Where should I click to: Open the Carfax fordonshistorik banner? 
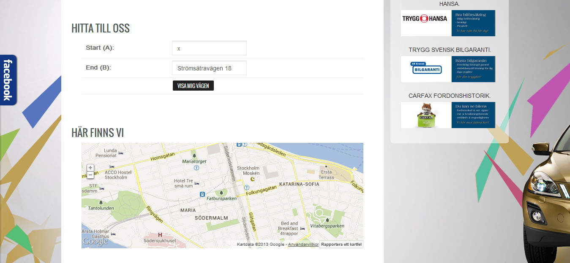click(x=448, y=115)
